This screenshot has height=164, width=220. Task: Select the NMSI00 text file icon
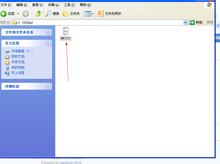65,31
